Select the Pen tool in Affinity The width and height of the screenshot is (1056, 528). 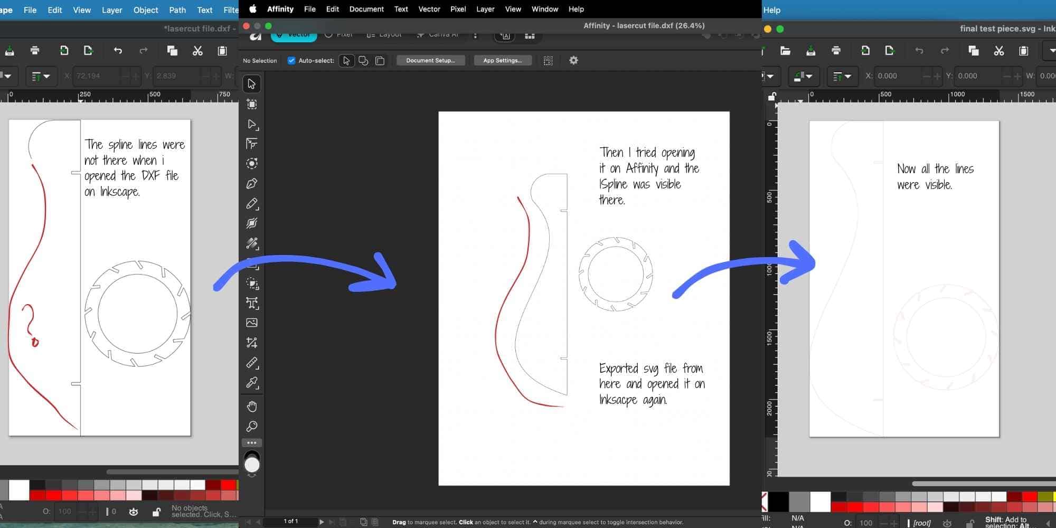[252, 184]
